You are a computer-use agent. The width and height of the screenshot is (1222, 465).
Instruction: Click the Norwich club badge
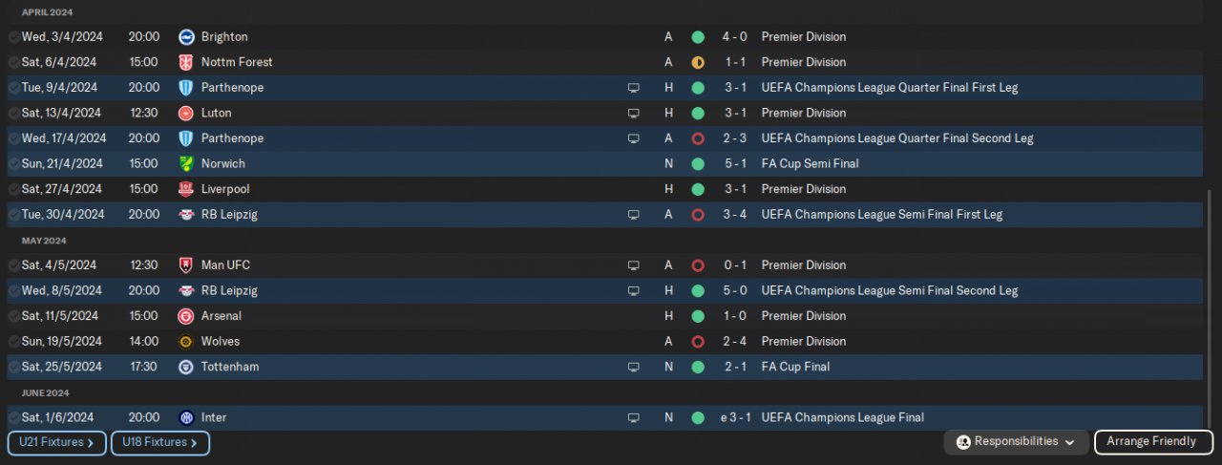click(186, 164)
